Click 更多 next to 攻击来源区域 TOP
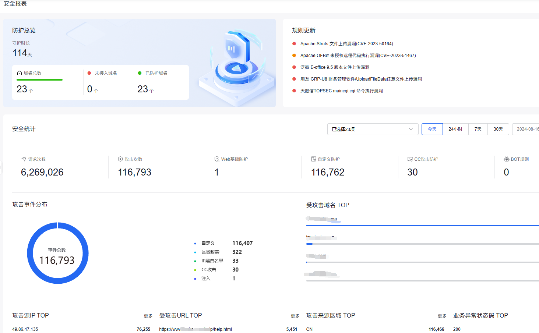 pyautogui.click(x=442, y=316)
